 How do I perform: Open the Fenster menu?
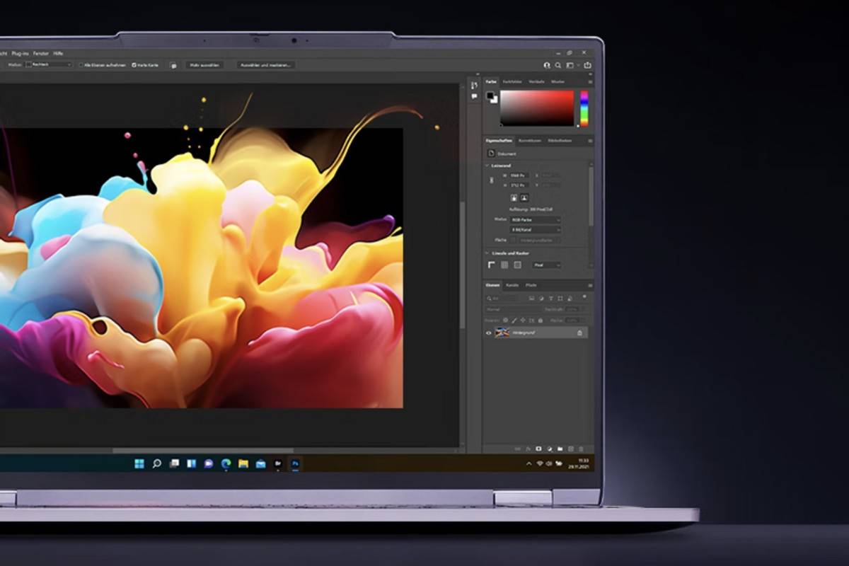[x=40, y=53]
